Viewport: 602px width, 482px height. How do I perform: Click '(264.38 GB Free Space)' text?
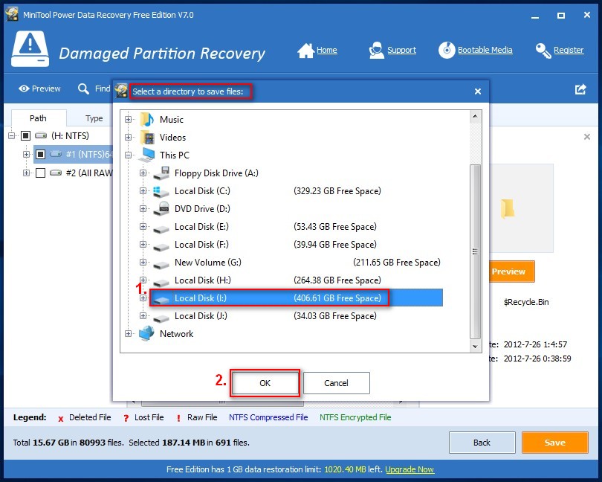[x=337, y=280]
